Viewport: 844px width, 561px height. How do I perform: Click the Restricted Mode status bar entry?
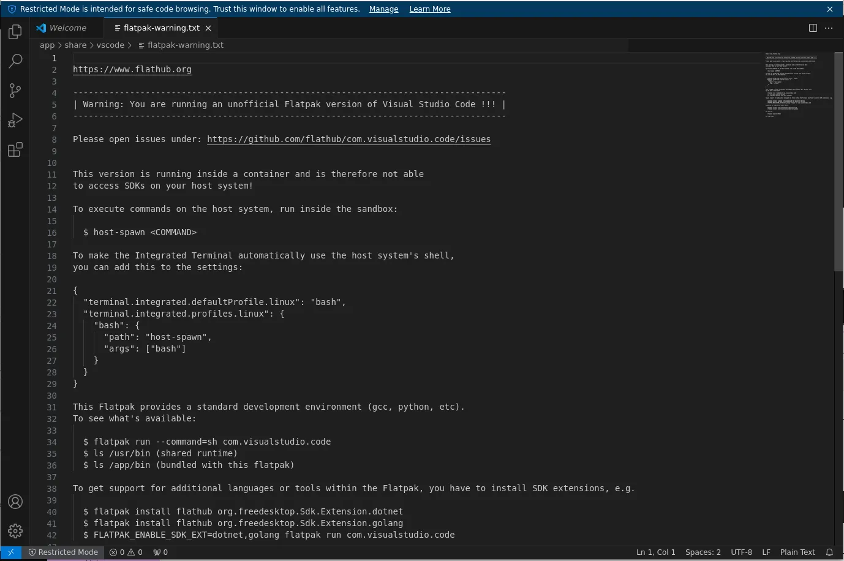click(x=63, y=552)
